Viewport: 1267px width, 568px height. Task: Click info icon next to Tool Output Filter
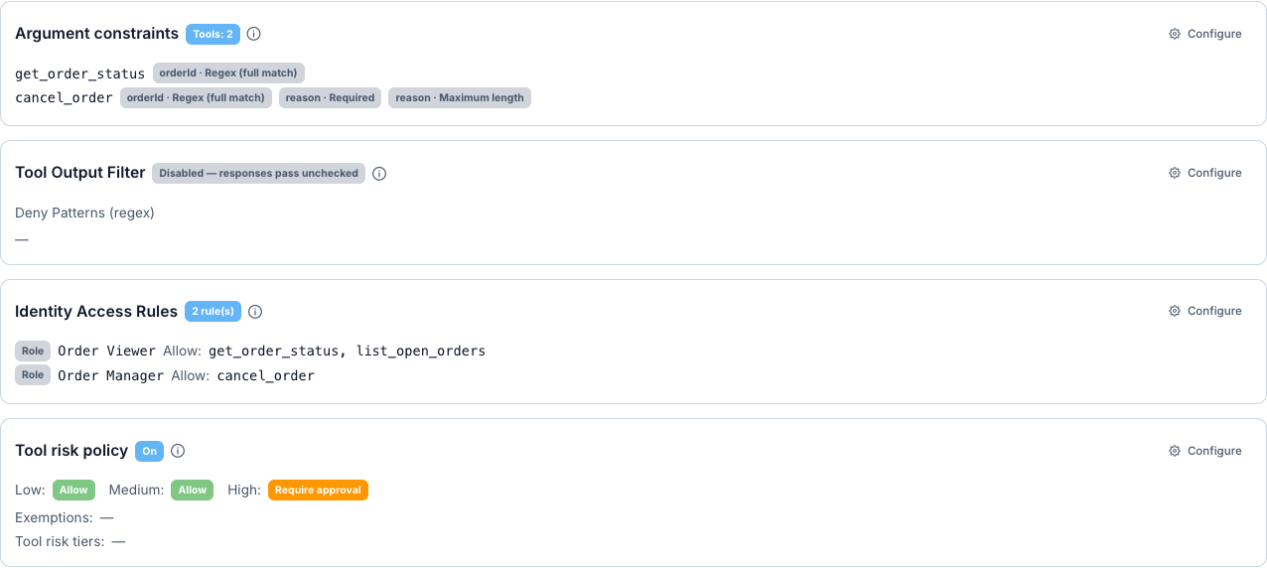(379, 174)
